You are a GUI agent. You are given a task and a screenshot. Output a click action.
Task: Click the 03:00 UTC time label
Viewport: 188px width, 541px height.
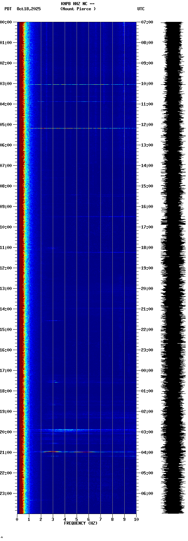coord(147,432)
